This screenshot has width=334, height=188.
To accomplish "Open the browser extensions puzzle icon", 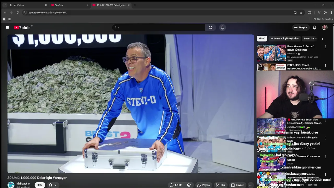I will [x=310, y=12].
